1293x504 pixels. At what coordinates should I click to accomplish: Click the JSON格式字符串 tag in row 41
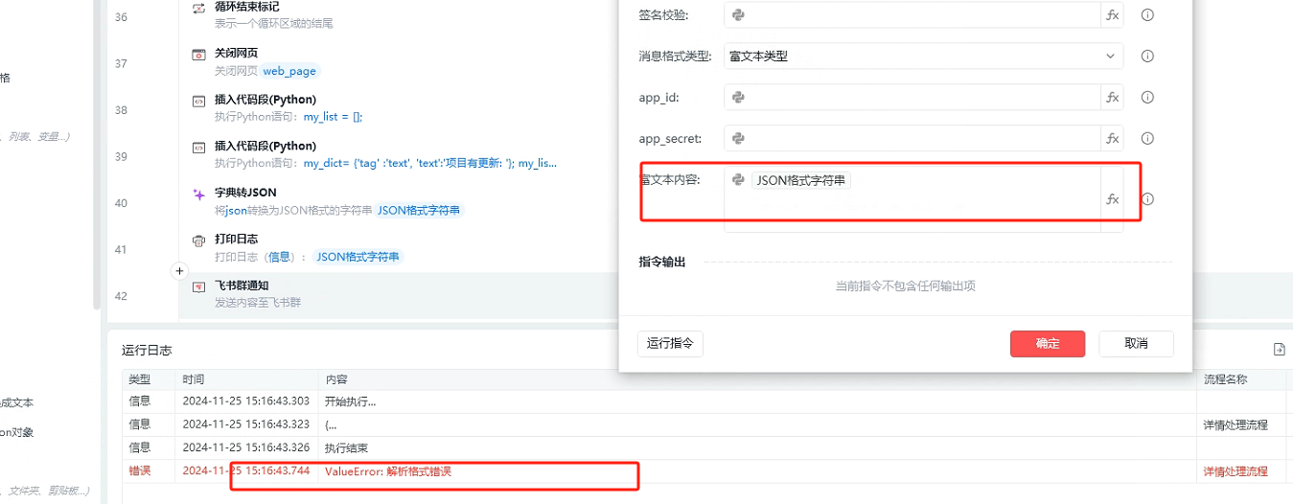[x=359, y=257]
